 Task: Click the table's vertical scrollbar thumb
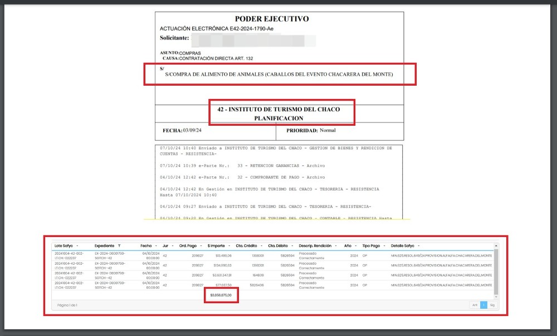pos(496,271)
